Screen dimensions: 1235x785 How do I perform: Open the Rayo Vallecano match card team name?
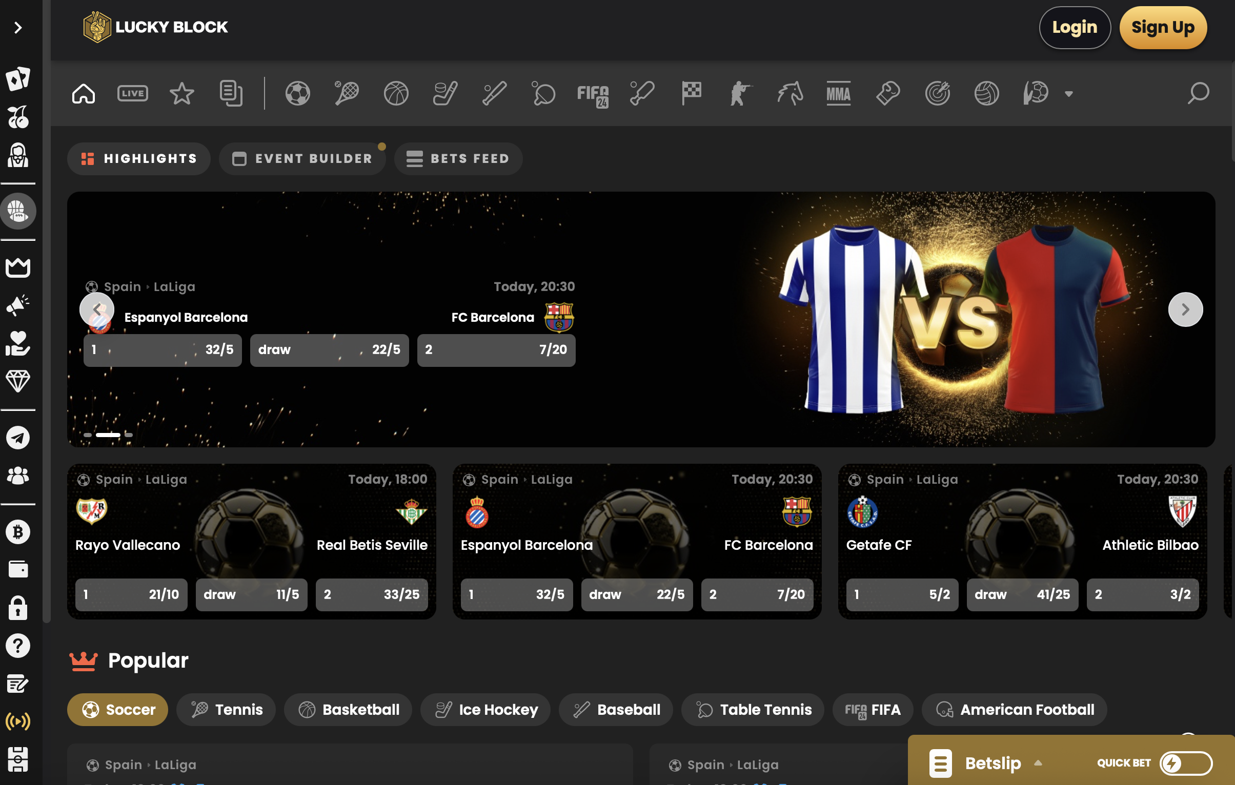pyautogui.click(x=128, y=545)
